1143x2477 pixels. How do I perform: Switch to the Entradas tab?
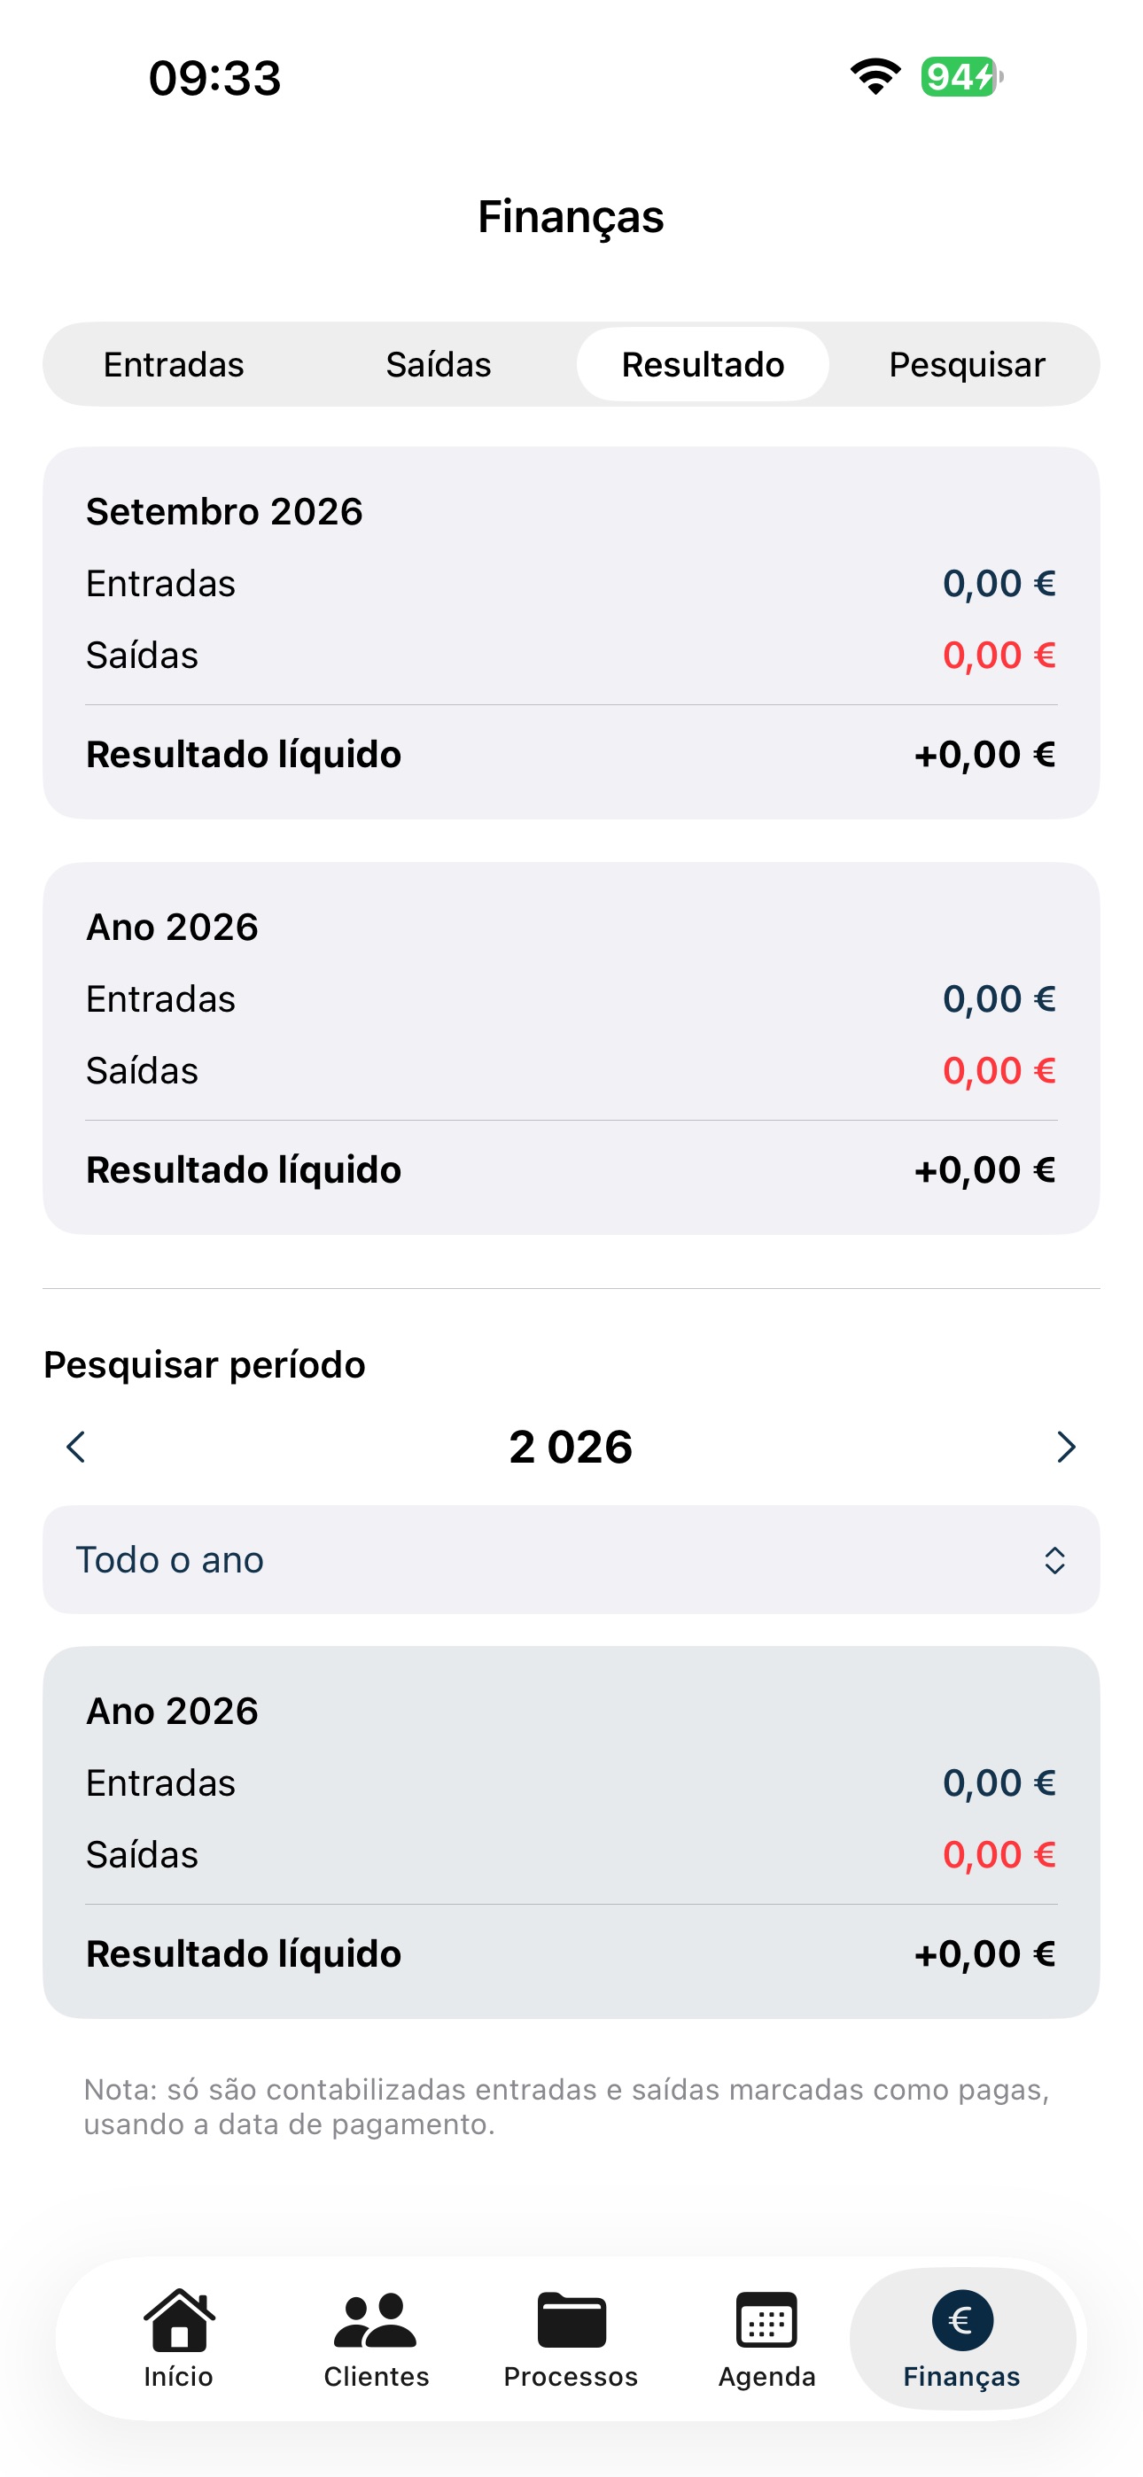[x=175, y=364]
